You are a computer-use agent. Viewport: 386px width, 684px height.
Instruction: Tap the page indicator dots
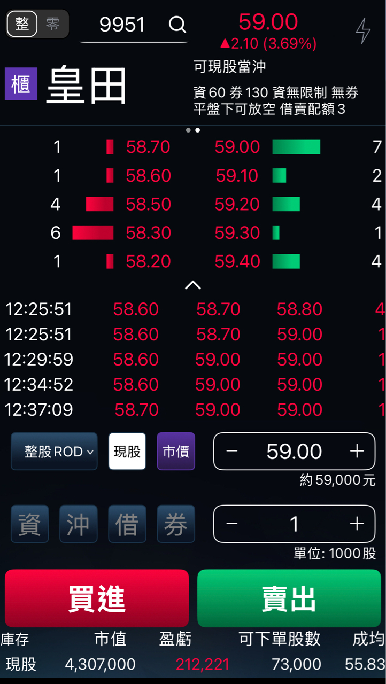tap(193, 130)
